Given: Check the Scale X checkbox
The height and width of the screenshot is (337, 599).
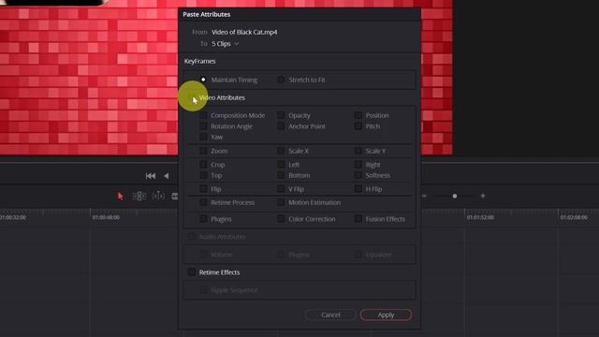Looking at the screenshot, I should (281, 151).
